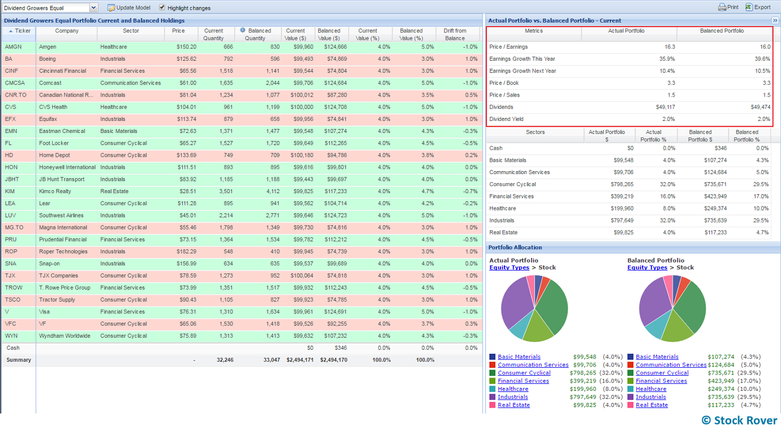This screenshot has width=781, height=429.
Task: Click Equity Types link under Balanced Portfolio
Action: tap(647, 268)
